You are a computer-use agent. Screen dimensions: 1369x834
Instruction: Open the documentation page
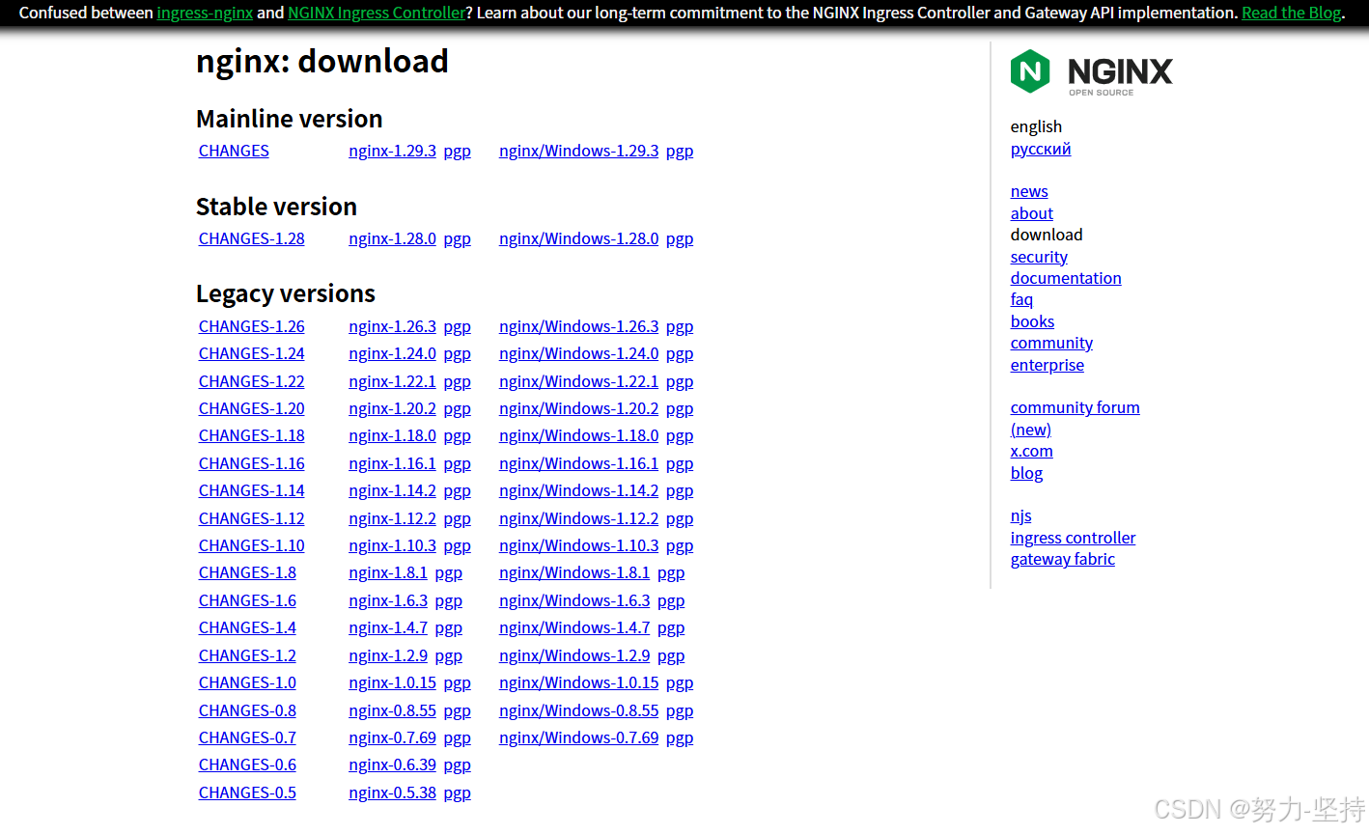(1066, 278)
